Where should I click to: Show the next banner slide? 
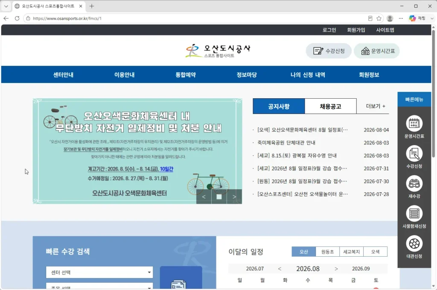point(234,196)
